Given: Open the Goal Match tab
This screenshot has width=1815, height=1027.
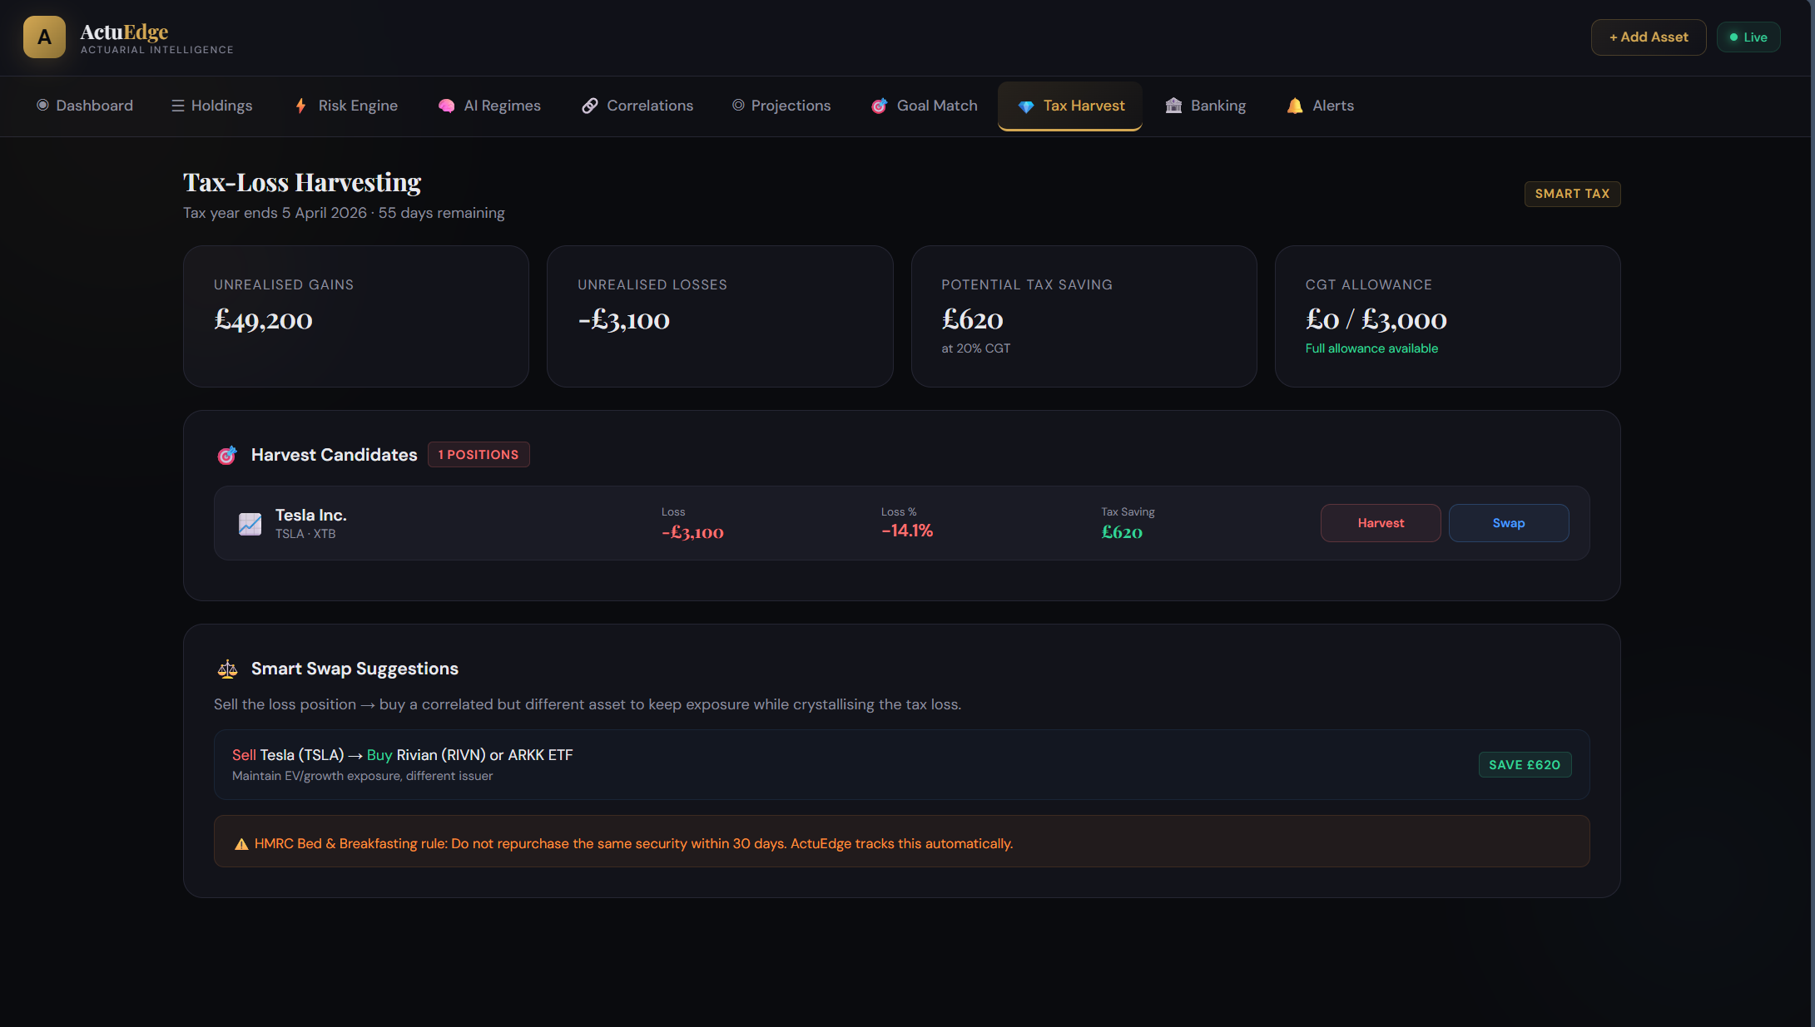Looking at the screenshot, I should pyautogui.click(x=925, y=106).
